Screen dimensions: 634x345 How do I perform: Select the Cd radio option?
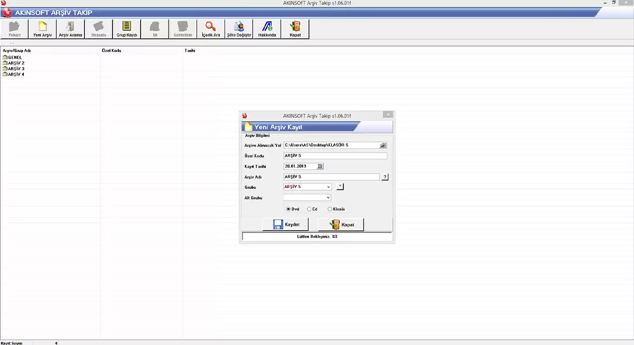coord(309,209)
